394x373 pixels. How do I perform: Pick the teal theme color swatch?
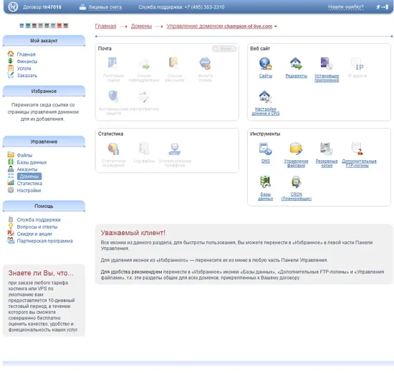point(28,26)
